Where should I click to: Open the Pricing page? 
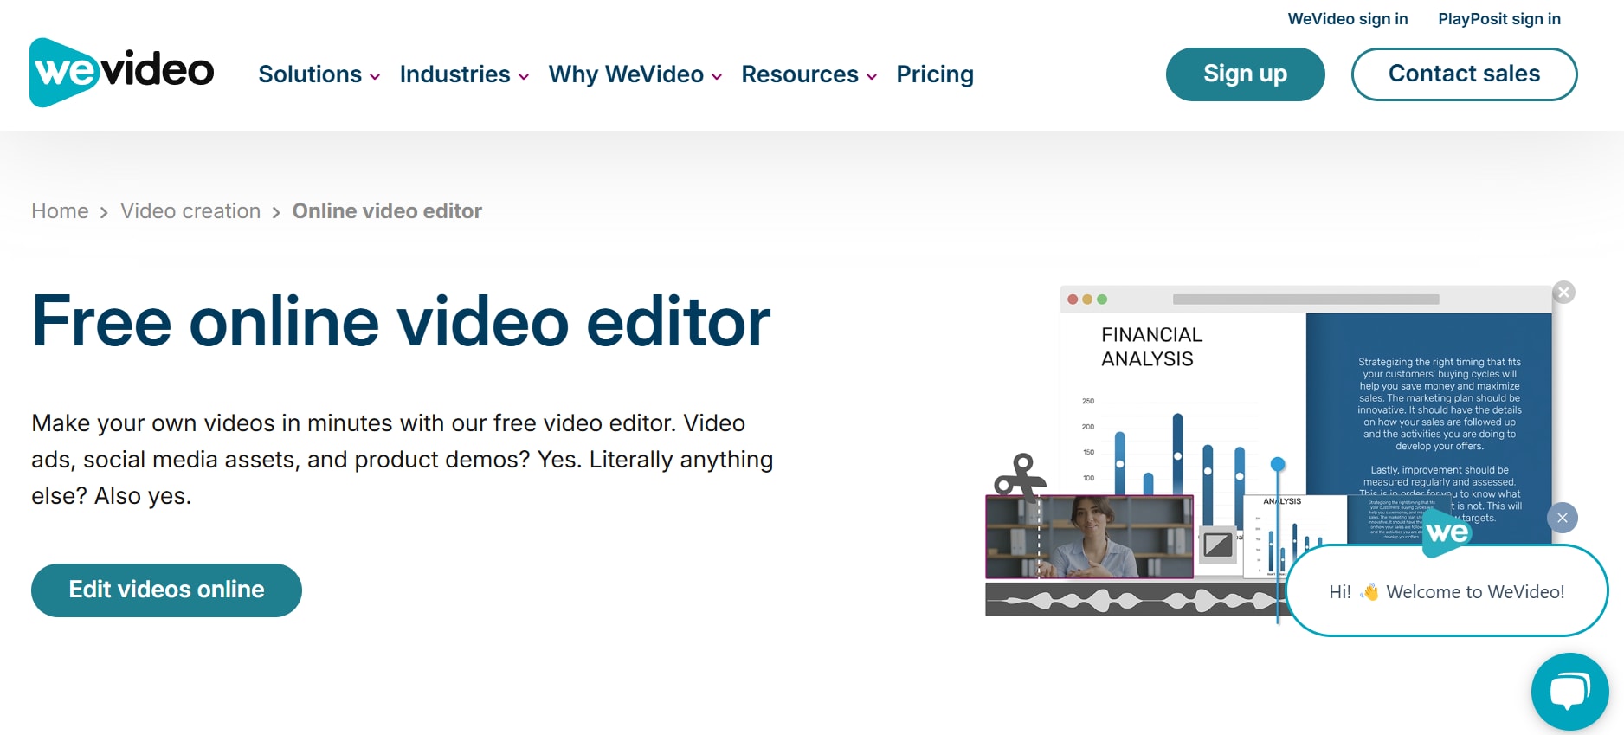[935, 74]
